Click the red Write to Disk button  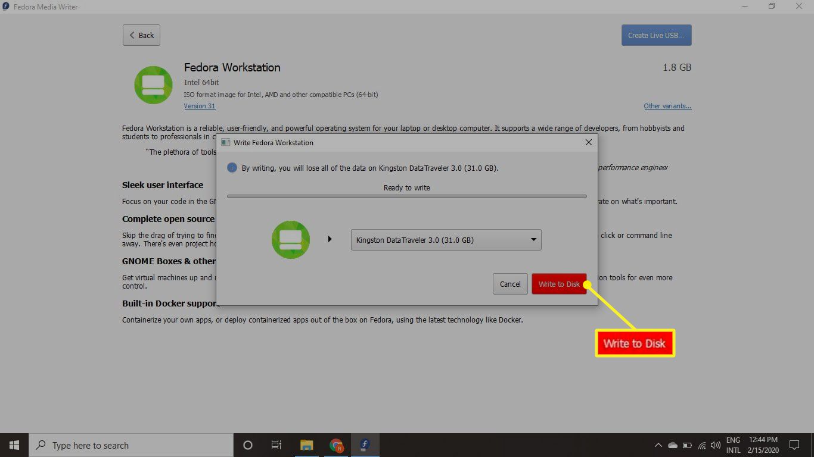(558, 284)
